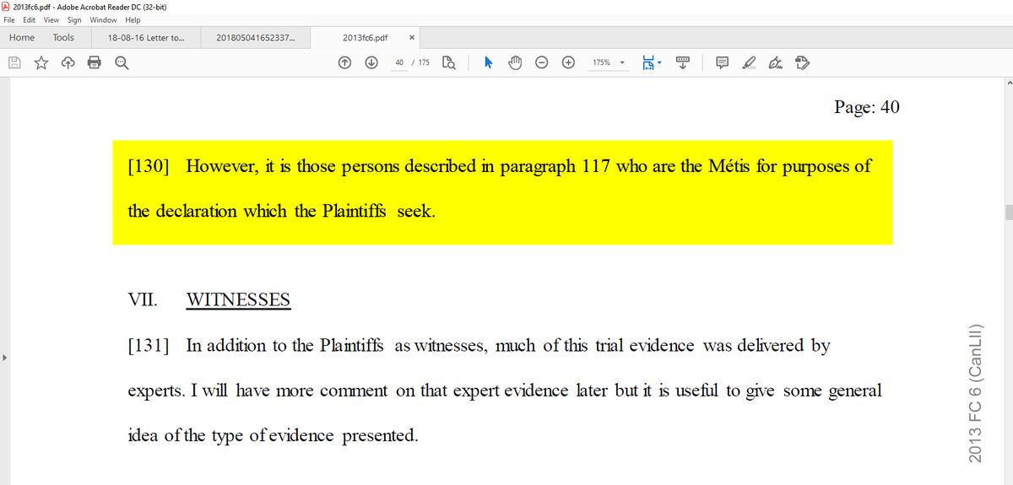Bookmark document with star icon
Viewport: 1013px width, 485px height.
tap(41, 62)
